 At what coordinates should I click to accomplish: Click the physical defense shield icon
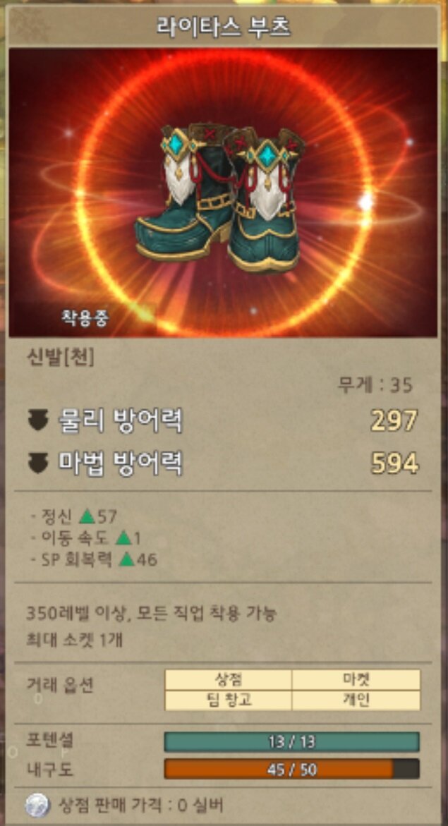38,420
